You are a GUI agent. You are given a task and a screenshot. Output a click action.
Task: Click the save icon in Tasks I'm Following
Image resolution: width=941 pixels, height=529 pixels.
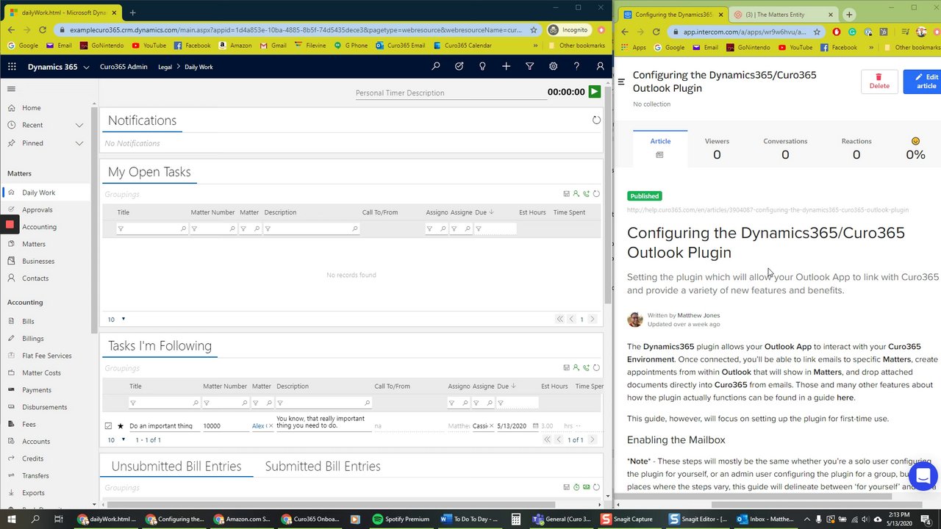click(566, 367)
